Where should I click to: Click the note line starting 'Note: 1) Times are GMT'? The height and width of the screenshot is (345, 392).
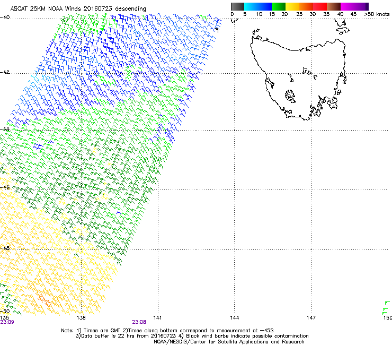coord(167,331)
